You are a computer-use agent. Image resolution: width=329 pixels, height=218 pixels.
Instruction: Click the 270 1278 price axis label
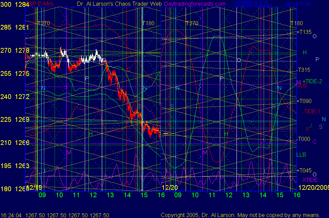[15, 50]
